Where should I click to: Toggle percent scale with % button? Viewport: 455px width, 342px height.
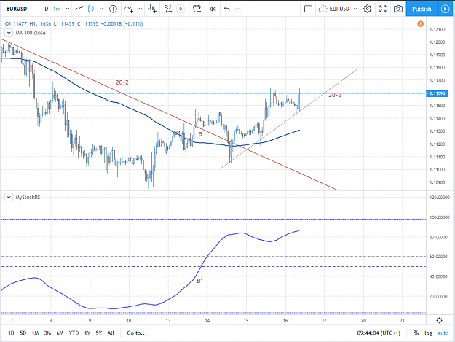pyautogui.click(x=416, y=333)
